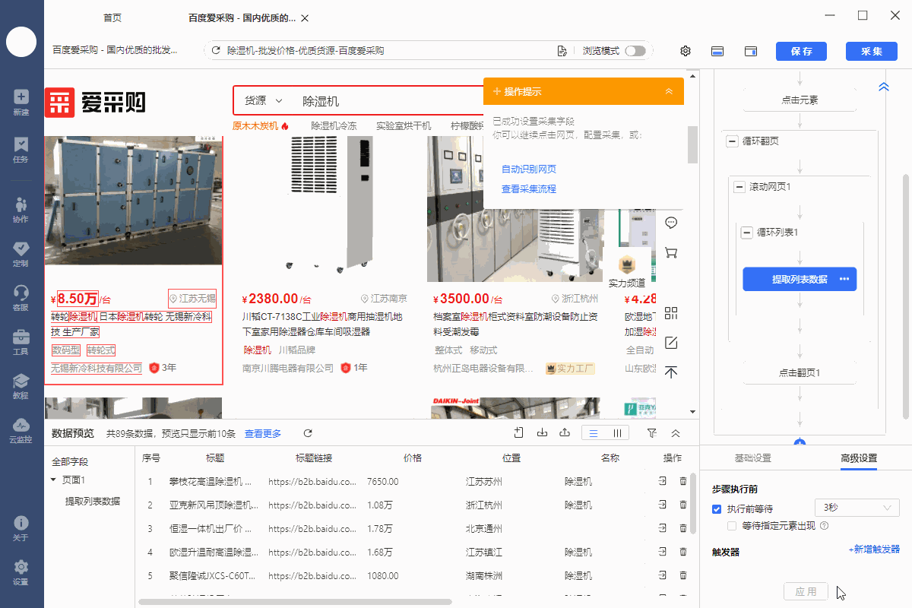The width and height of the screenshot is (912, 608).
Task: Click the 自动识别网页 link
Action: tap(529, 169)
